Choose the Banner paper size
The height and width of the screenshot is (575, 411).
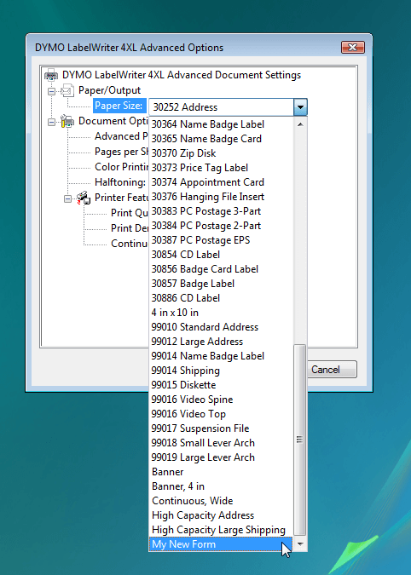click(221, 472)
